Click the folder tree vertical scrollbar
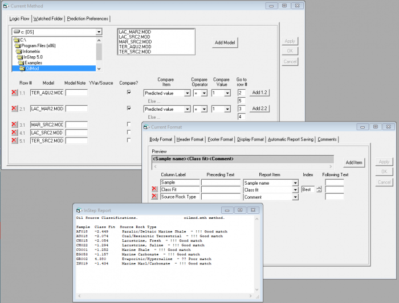Image resolution: width=399 pixels, height=303 pixels. pos(99,55)
